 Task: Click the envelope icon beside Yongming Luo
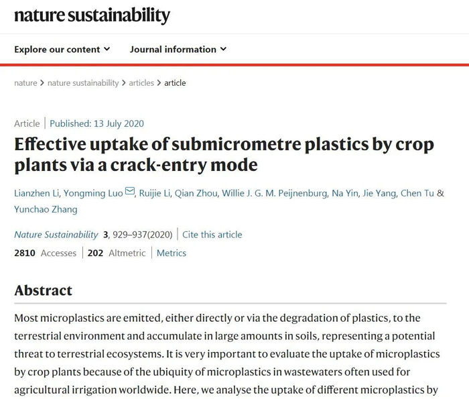click(x=129, y=192)
